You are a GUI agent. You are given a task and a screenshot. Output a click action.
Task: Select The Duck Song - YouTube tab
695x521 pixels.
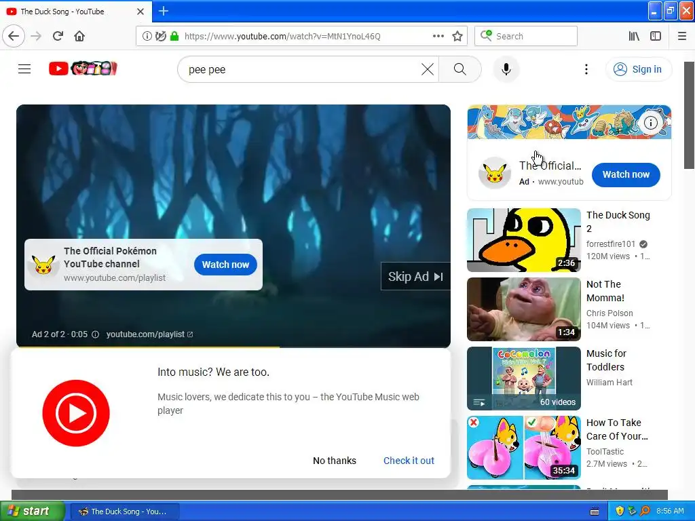pyautogui.click(x=75, y=12)
